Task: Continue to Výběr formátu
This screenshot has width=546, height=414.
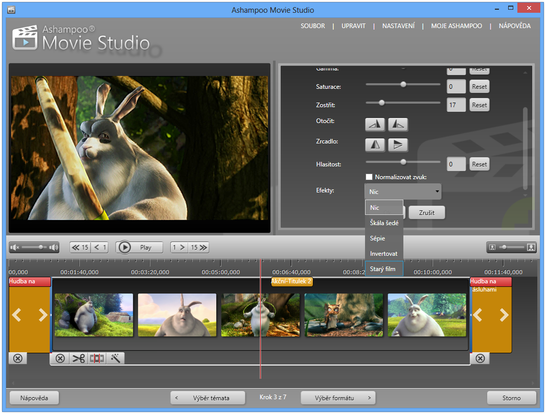Action: (338, 398)
